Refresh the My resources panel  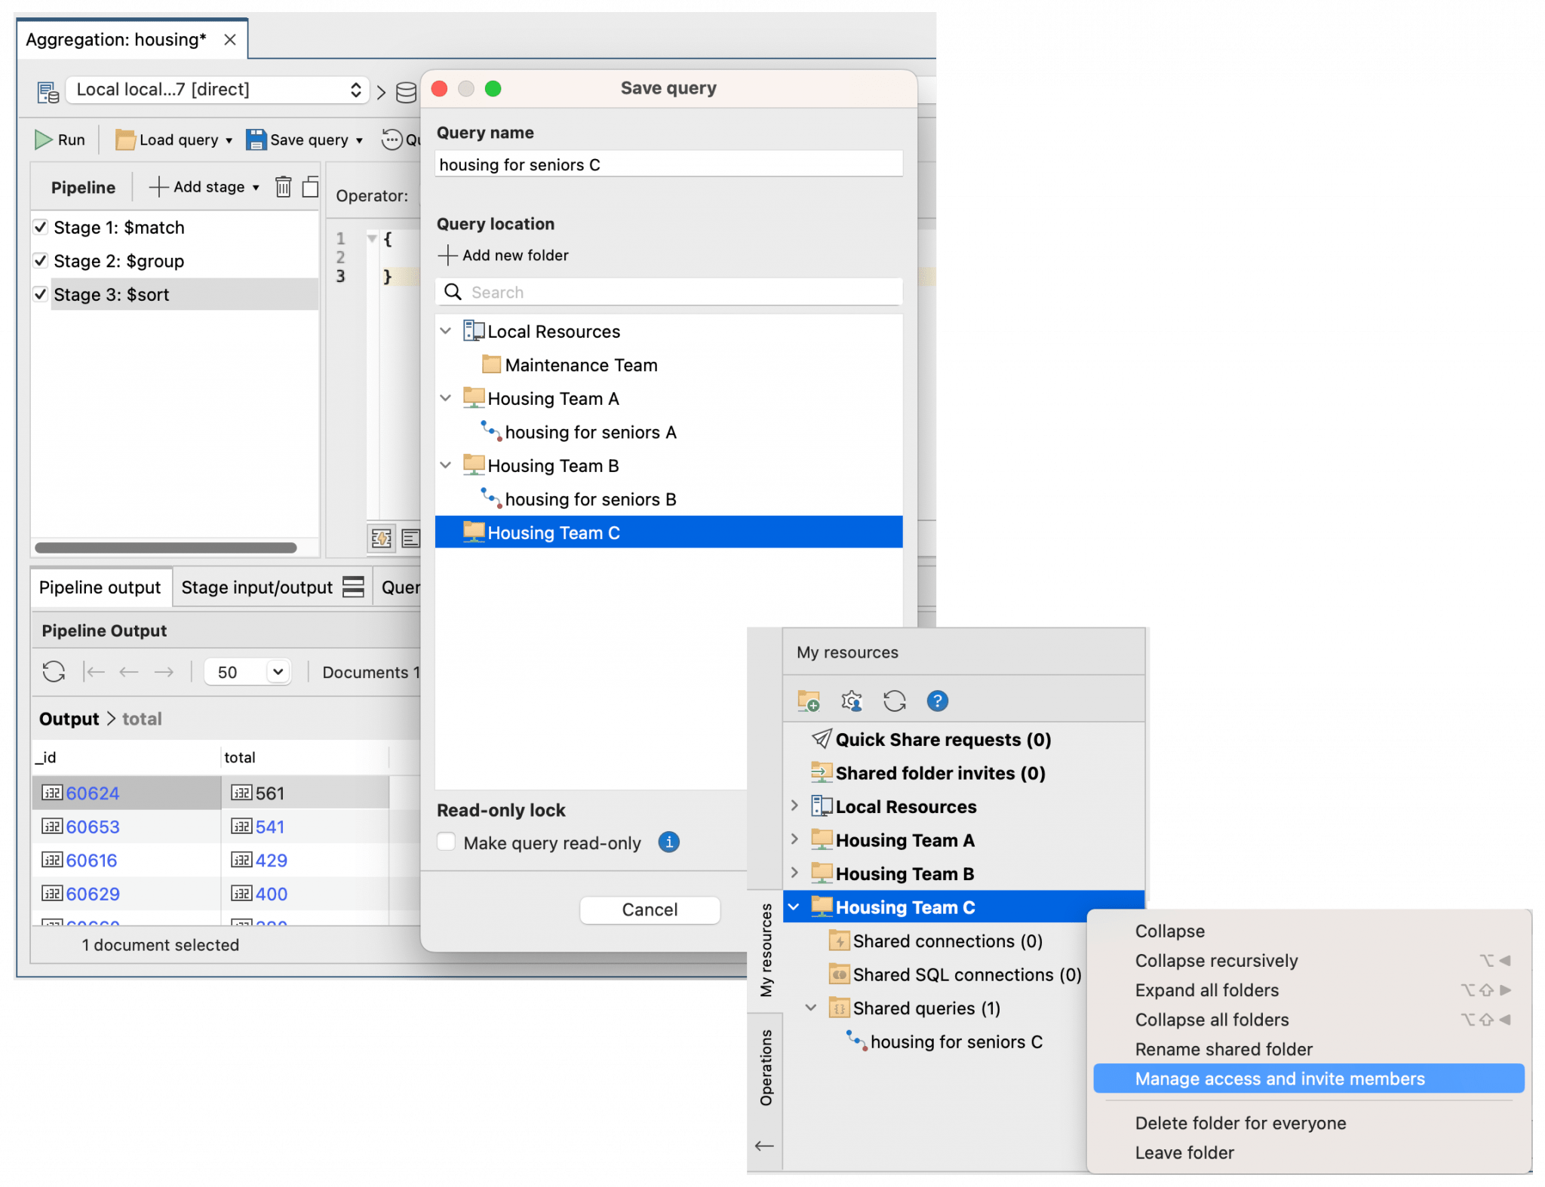point(895,701)
